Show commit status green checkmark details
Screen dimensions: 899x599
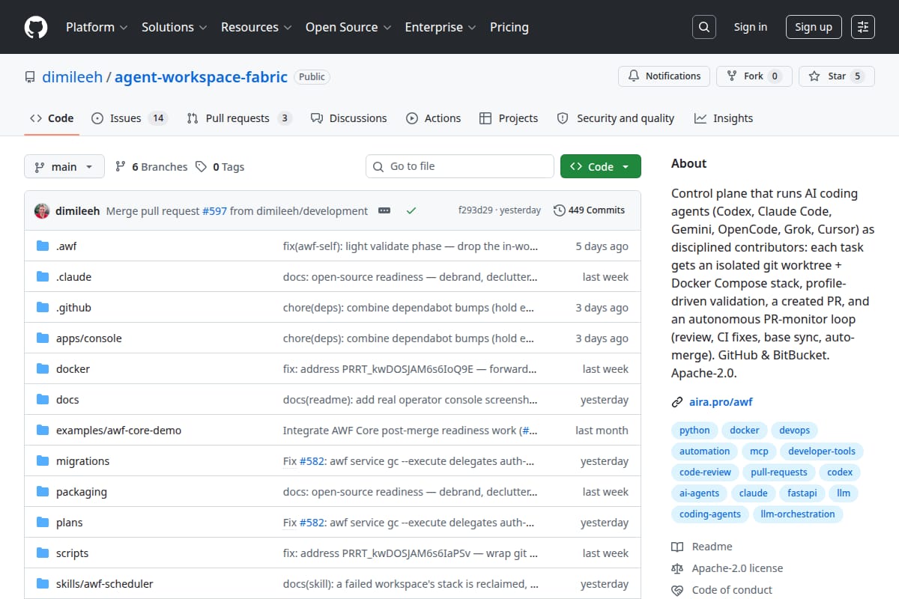(x=411, y=210)
